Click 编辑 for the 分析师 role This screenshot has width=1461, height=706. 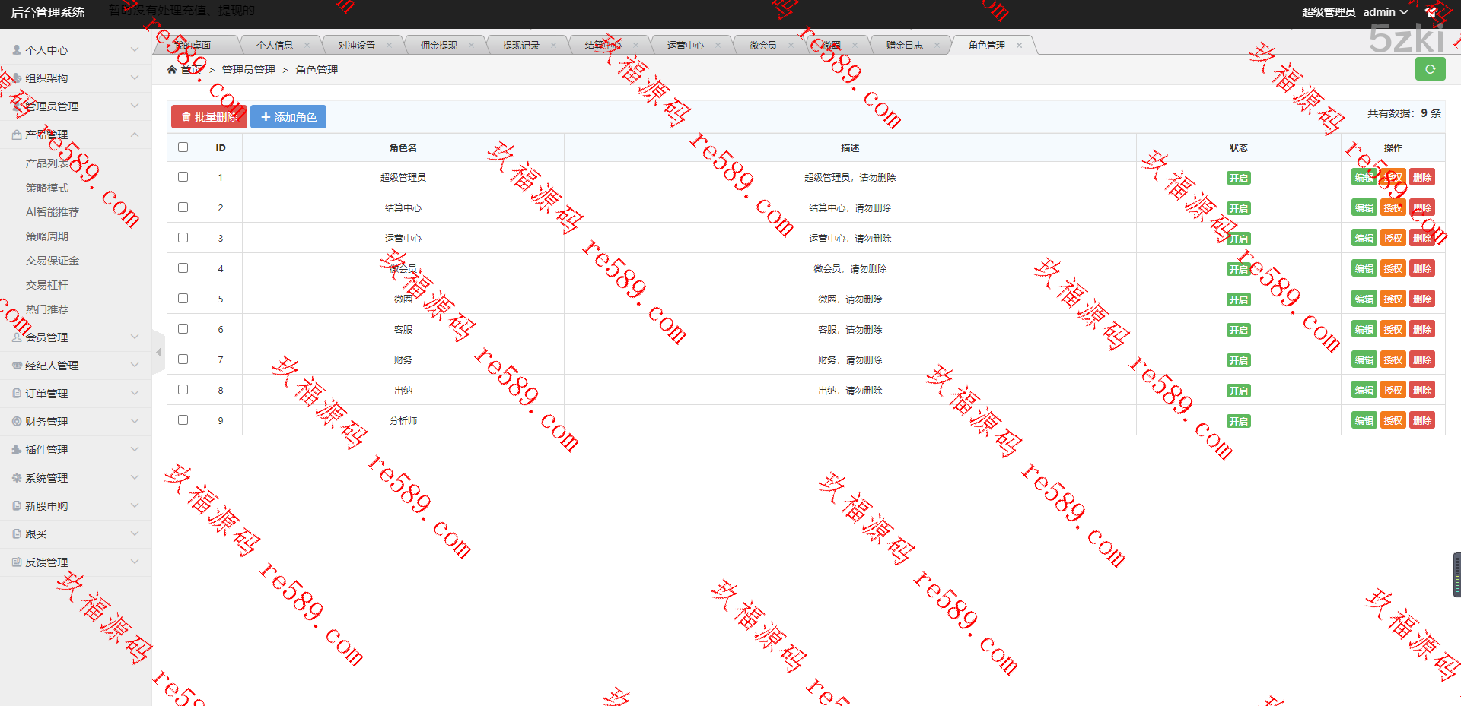point(1364,420)
